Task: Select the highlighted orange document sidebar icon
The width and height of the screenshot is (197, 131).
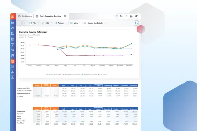Action: [13, 61]
